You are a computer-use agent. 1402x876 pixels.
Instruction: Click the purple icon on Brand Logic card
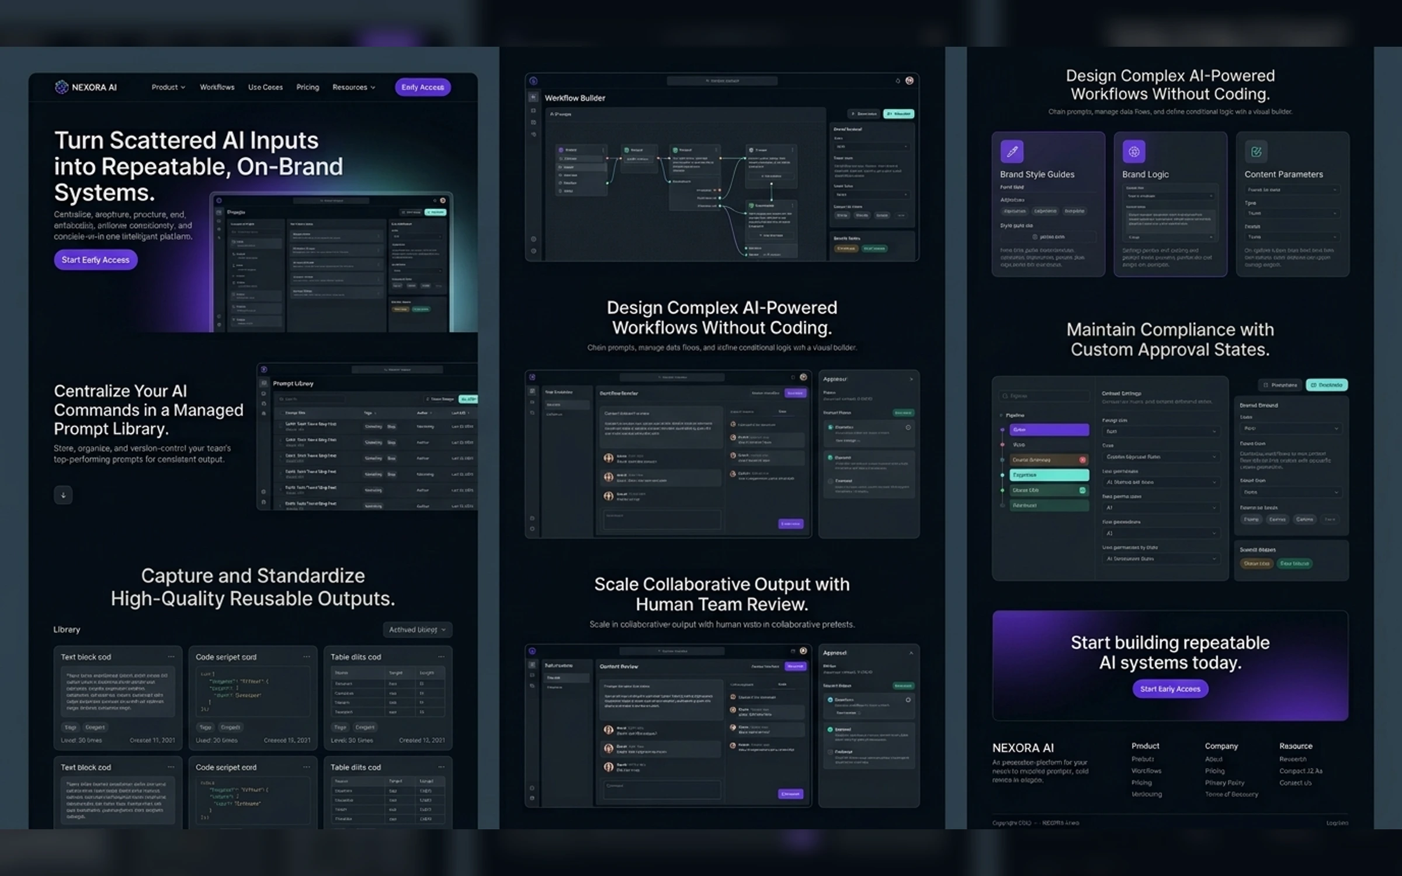click(1134, 151)
